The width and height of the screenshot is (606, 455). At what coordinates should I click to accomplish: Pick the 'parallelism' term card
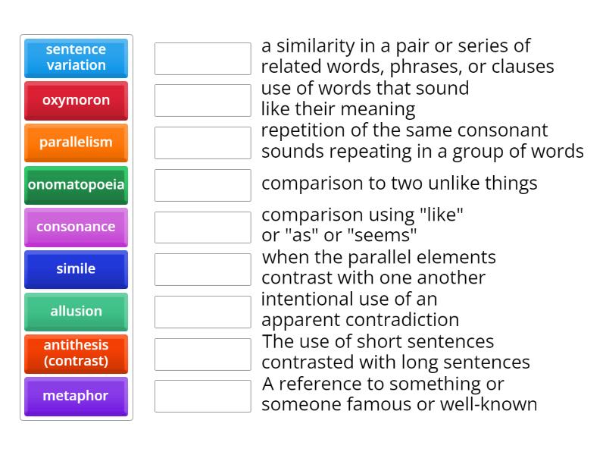pyautogui.click(x=76, y=143)
